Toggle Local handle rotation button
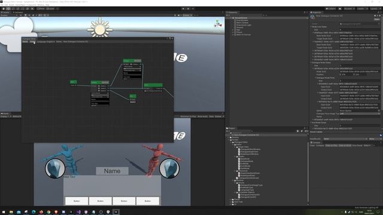The image size is (383, 215). tap(50, 8)
